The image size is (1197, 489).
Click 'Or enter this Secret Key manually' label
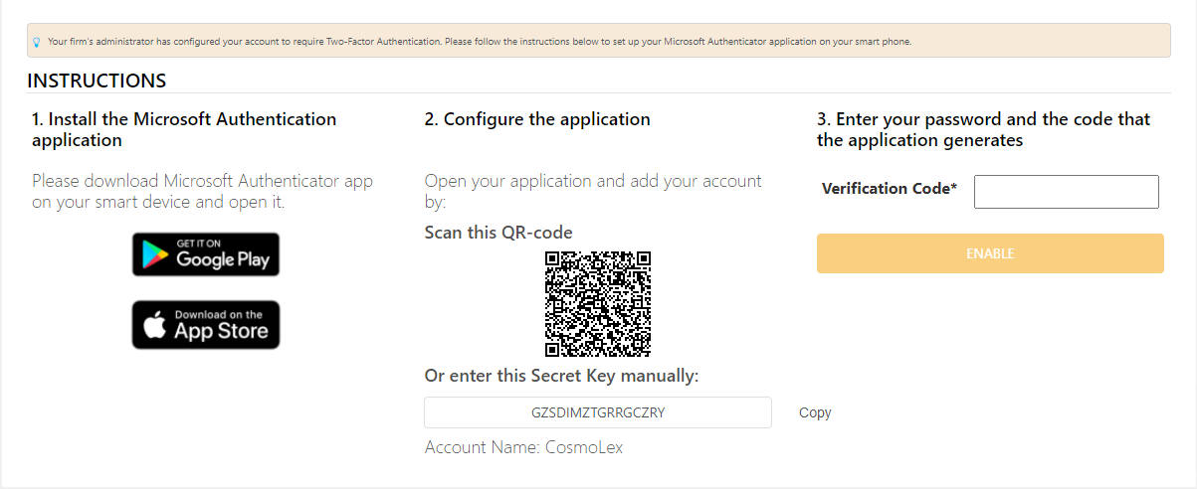click(564, 376)
